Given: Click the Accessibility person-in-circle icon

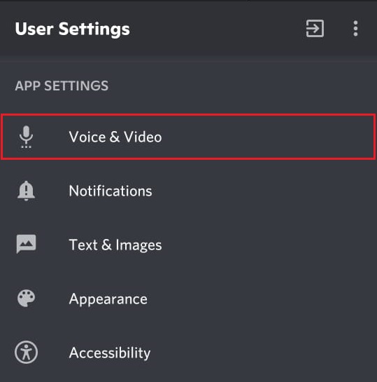Looking at the screenshot, I should tap(26, 353).
